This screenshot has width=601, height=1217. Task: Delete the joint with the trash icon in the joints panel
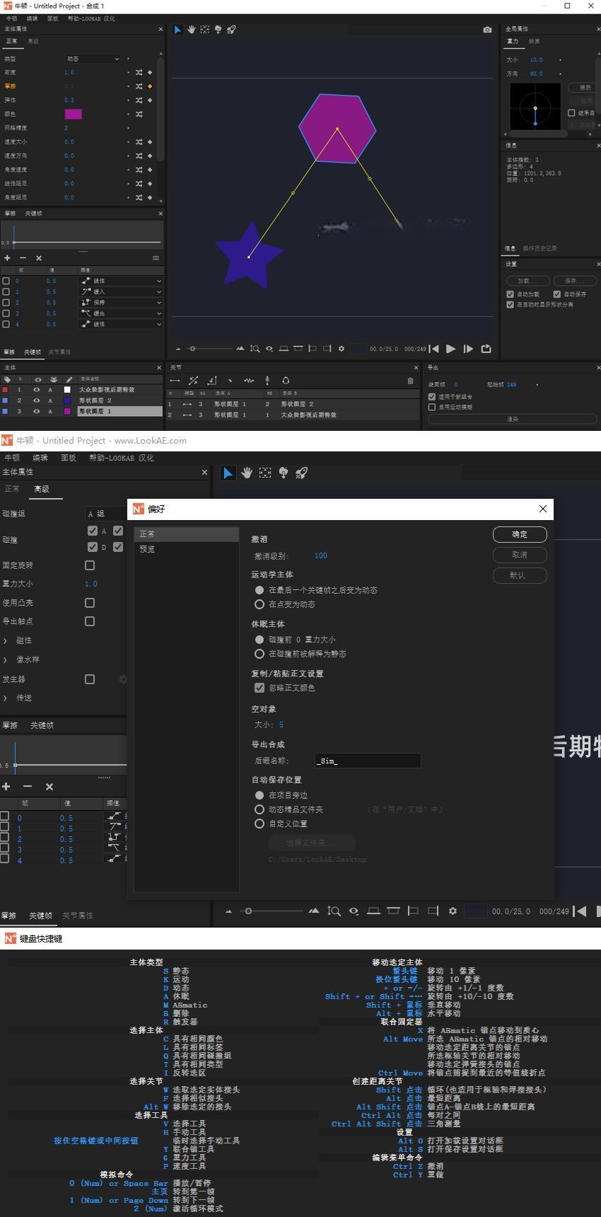(x=410, y=381)
